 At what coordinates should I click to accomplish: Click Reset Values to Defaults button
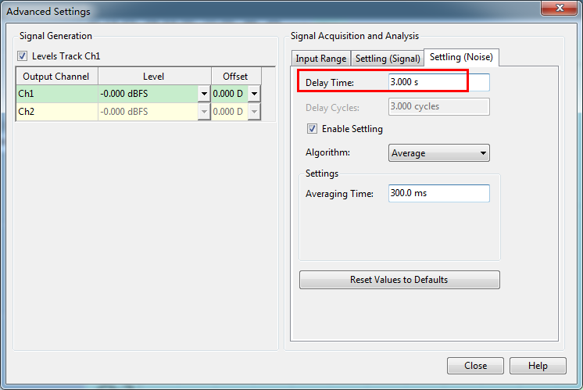pyautogui.click(x=399, y=280)
